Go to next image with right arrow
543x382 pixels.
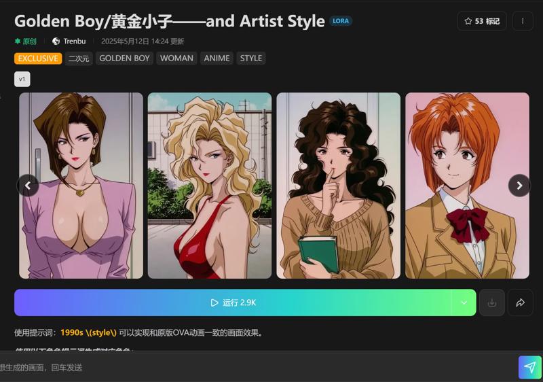click(519, 186)
